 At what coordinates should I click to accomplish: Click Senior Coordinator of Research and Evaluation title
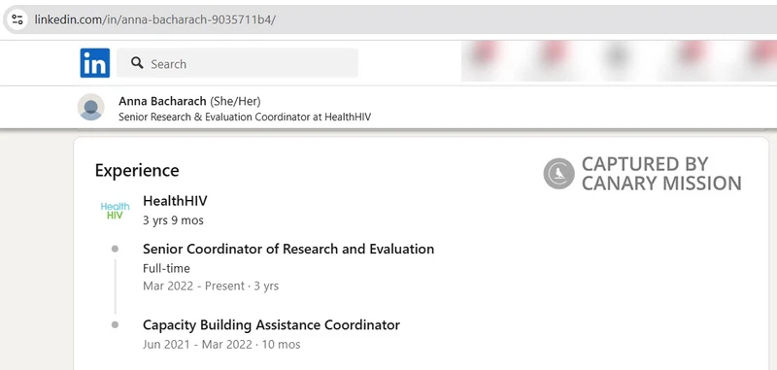coord(288,249)
